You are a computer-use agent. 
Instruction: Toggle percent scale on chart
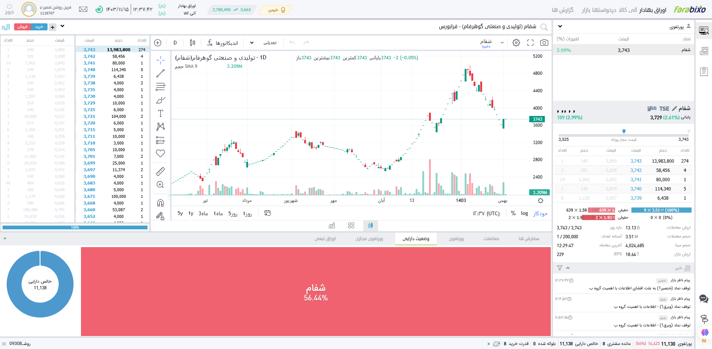(x=513, y=213)
